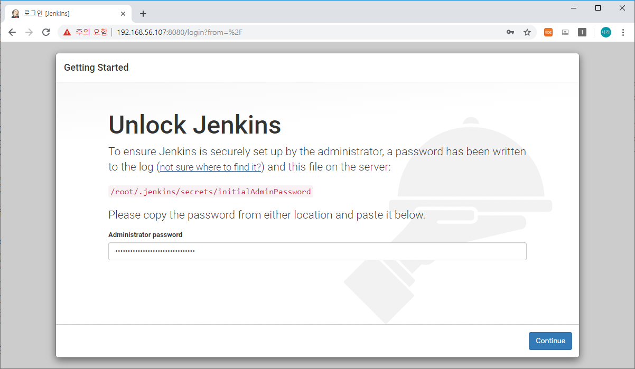This screenshot has height=369, width=635.
Task: Click the Getting Started header text
Action: pyautogui.click(x=96, y=68)
